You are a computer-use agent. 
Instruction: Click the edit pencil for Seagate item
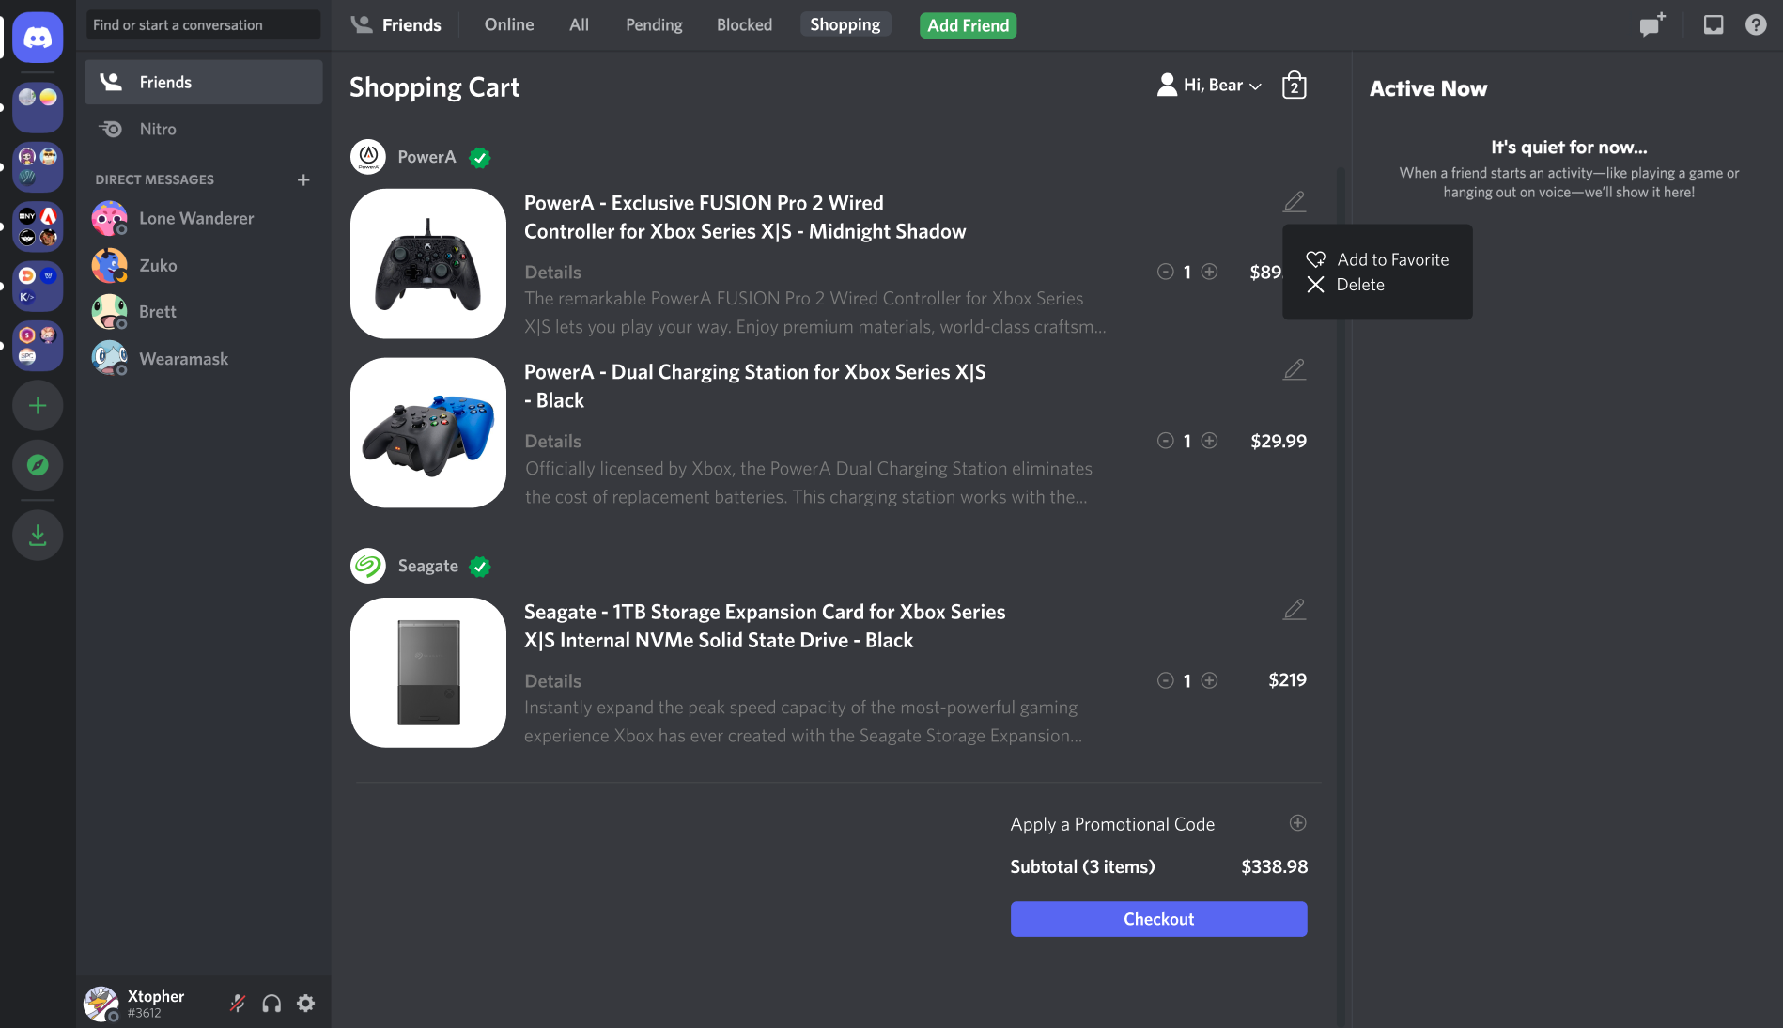[1294, 610]
